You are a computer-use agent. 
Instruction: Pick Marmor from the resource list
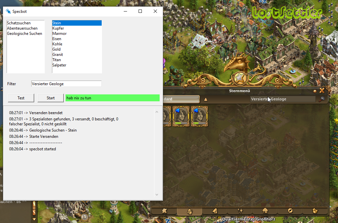click(60, 34)
